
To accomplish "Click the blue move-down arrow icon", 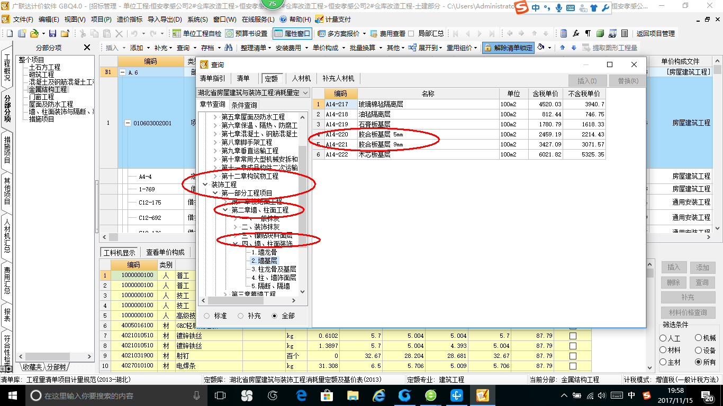I will click(x=573, y=48).
